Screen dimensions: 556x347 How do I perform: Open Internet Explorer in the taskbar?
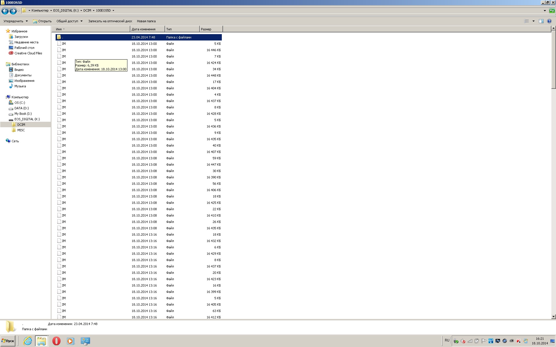(28, 341)
